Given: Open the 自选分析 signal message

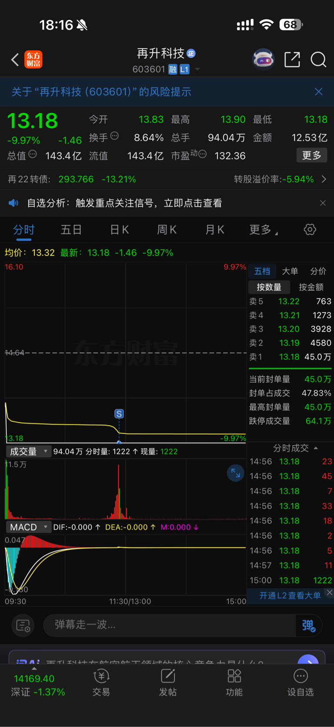Looking at the screenshot, I should pyautogui.click(x=124, y=203).
